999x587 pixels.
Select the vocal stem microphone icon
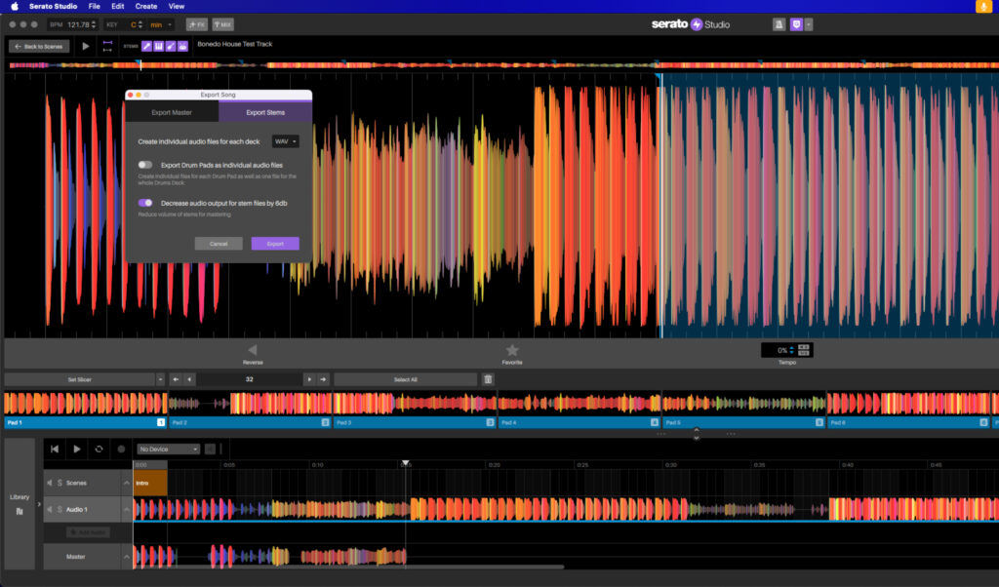(x=146, y=45)
